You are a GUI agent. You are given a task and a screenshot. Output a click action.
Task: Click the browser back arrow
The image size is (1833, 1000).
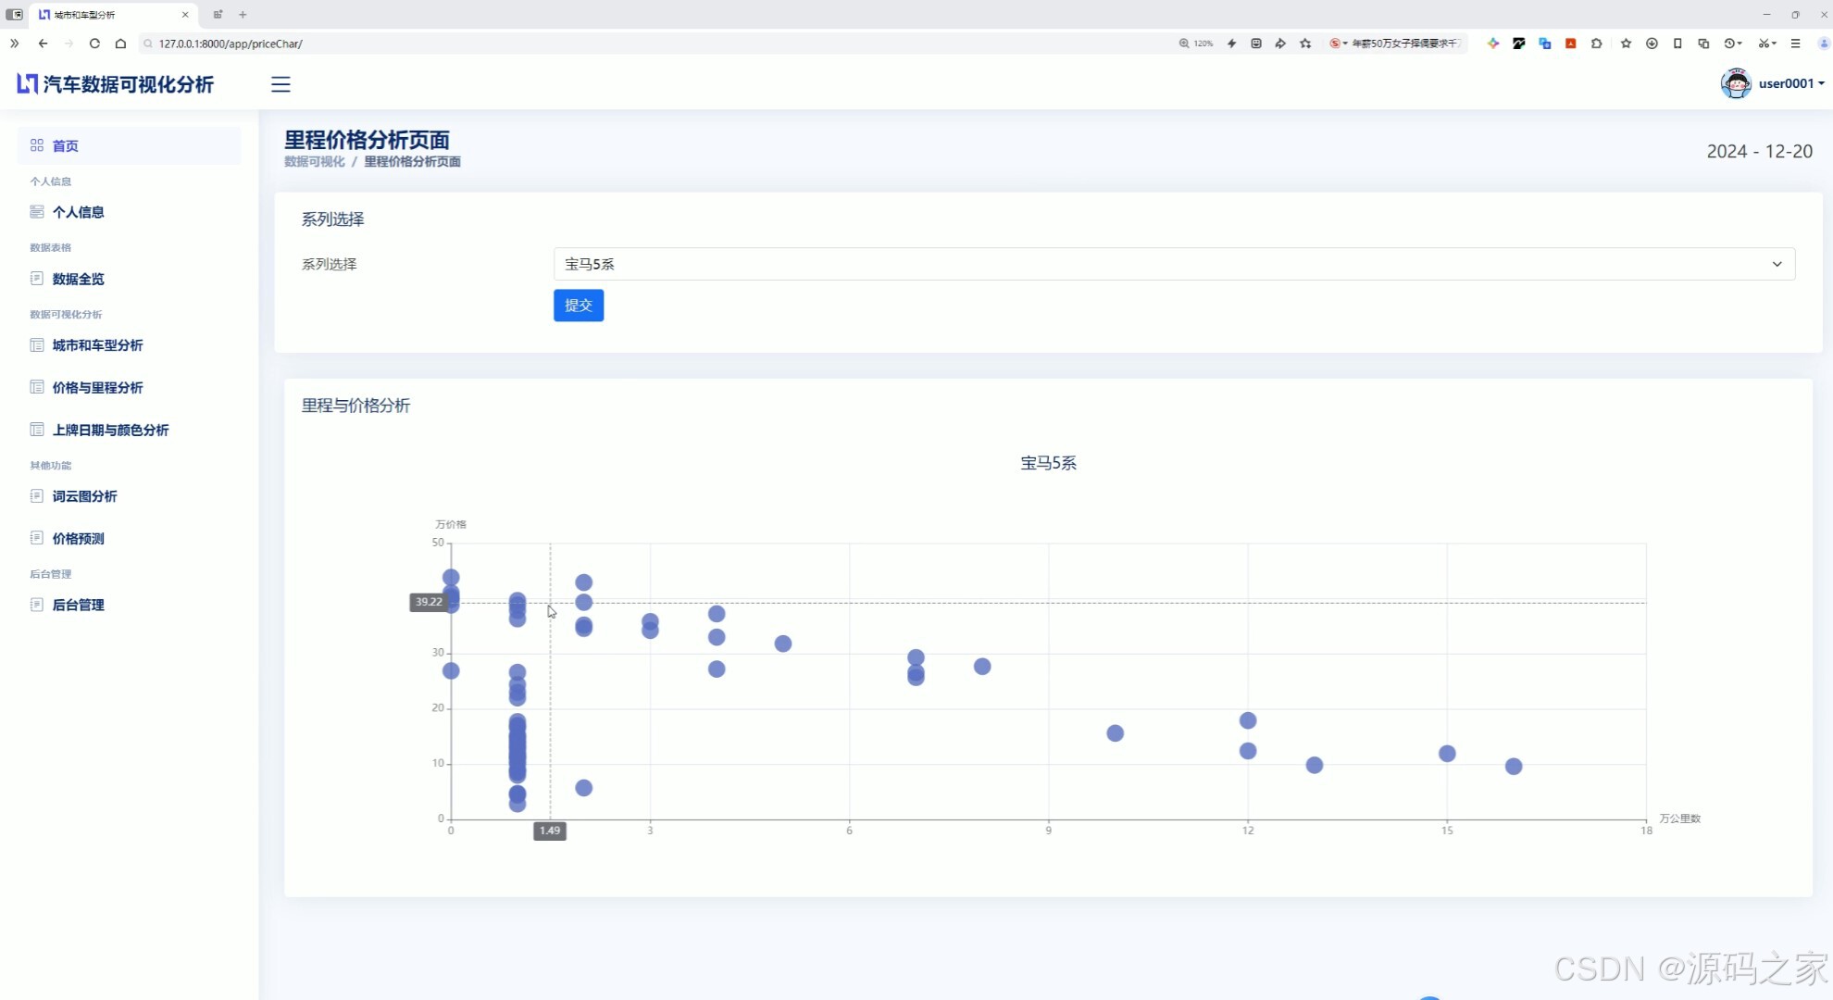pos(43,44)
